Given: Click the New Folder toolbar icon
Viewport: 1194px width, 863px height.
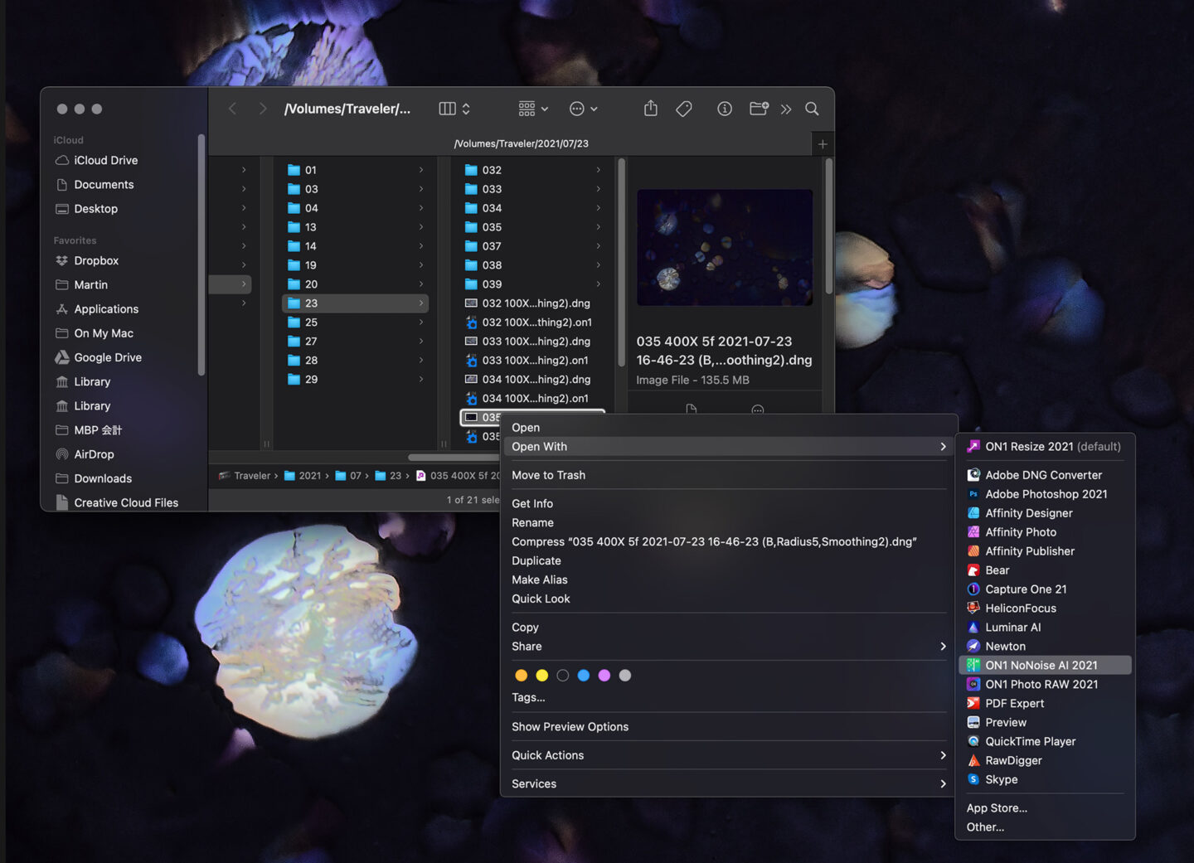Looking at the screenshot, I should click(x=758, y=109).
